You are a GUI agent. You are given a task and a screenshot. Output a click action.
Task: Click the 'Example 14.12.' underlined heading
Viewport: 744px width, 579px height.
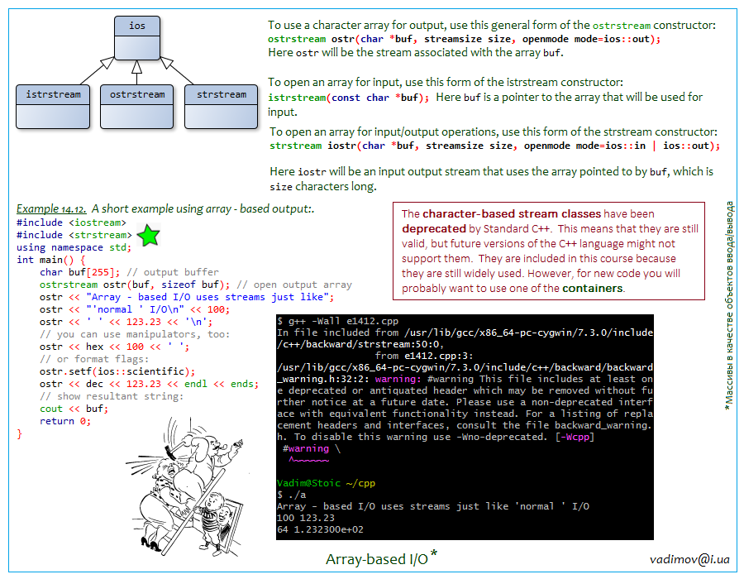51,208
